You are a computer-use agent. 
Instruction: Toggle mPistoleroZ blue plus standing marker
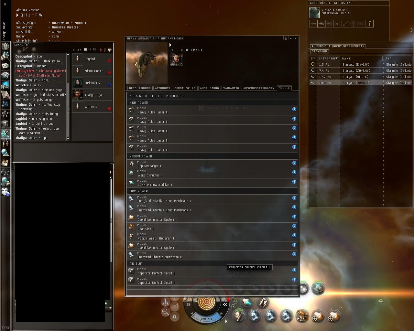click(109, 85)
